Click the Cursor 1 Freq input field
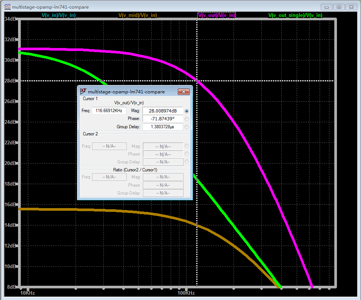361x300 pixels. pos(109,111)
